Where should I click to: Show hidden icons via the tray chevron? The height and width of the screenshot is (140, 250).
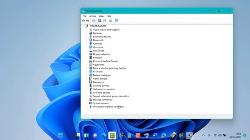204,135
